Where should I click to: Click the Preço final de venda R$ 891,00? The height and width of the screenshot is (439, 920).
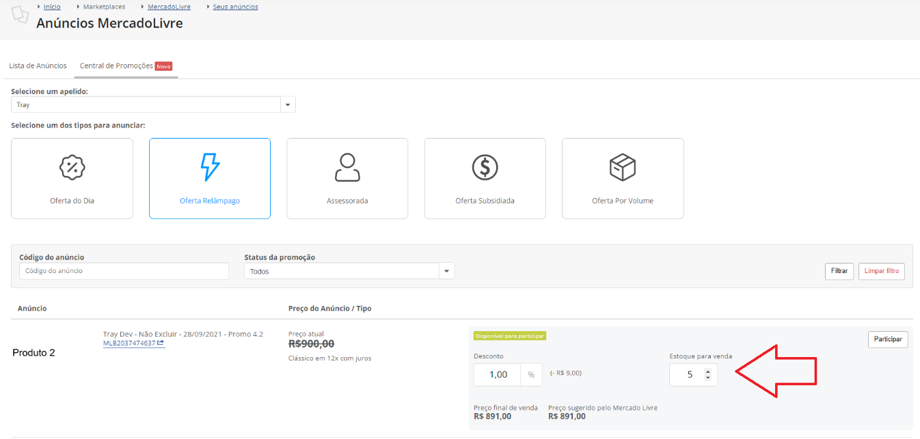click(492, 416)
